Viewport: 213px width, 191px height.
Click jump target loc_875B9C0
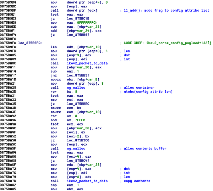78,140
